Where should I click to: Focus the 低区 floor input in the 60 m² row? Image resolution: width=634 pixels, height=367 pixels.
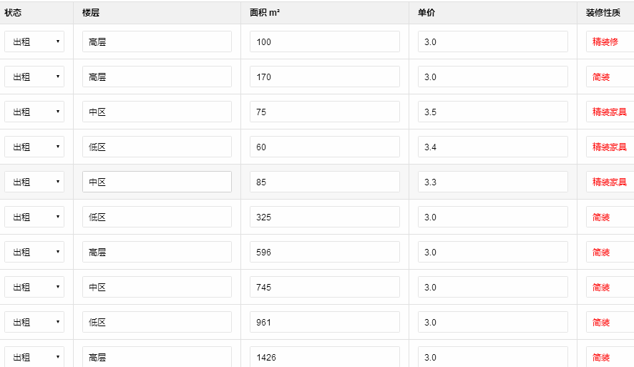tap(157, 147)
